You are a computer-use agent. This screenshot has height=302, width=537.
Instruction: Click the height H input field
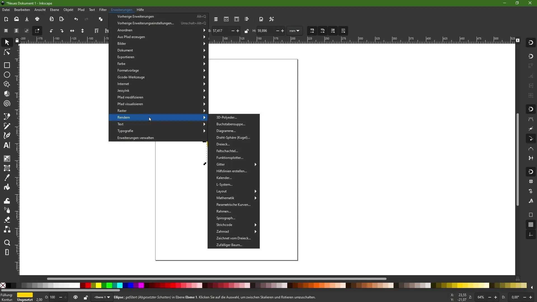point(266,31)
